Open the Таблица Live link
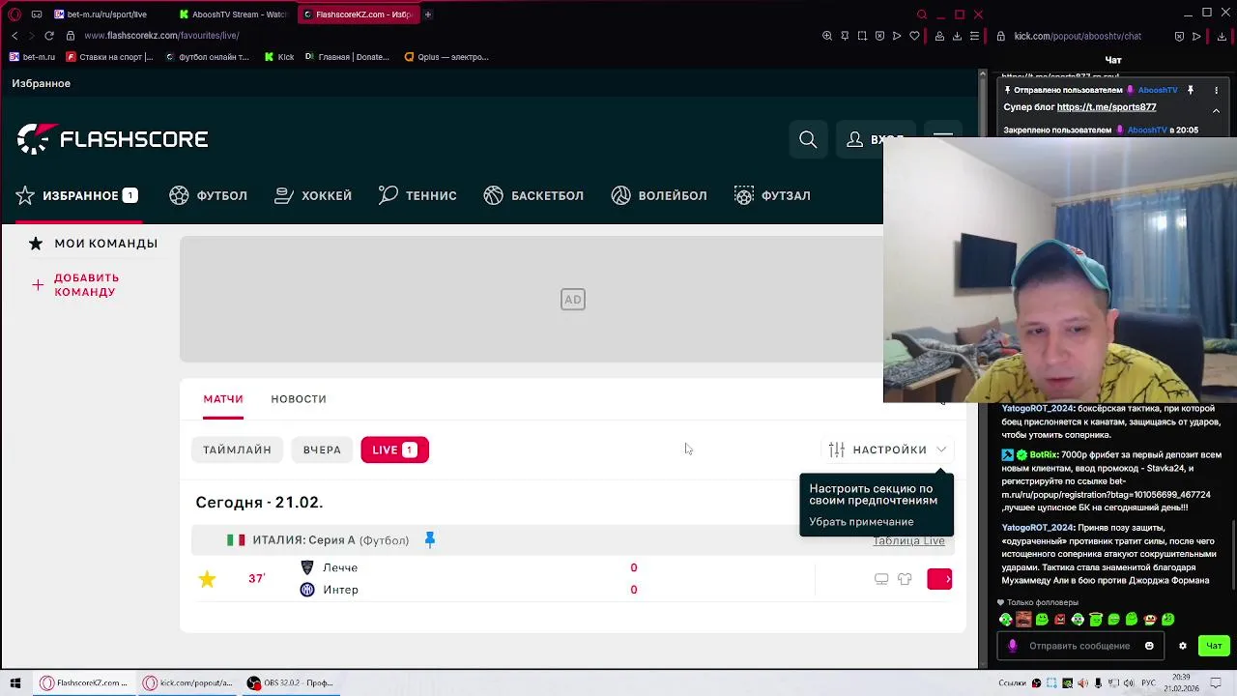1237x696 pixels. [908, 540]
